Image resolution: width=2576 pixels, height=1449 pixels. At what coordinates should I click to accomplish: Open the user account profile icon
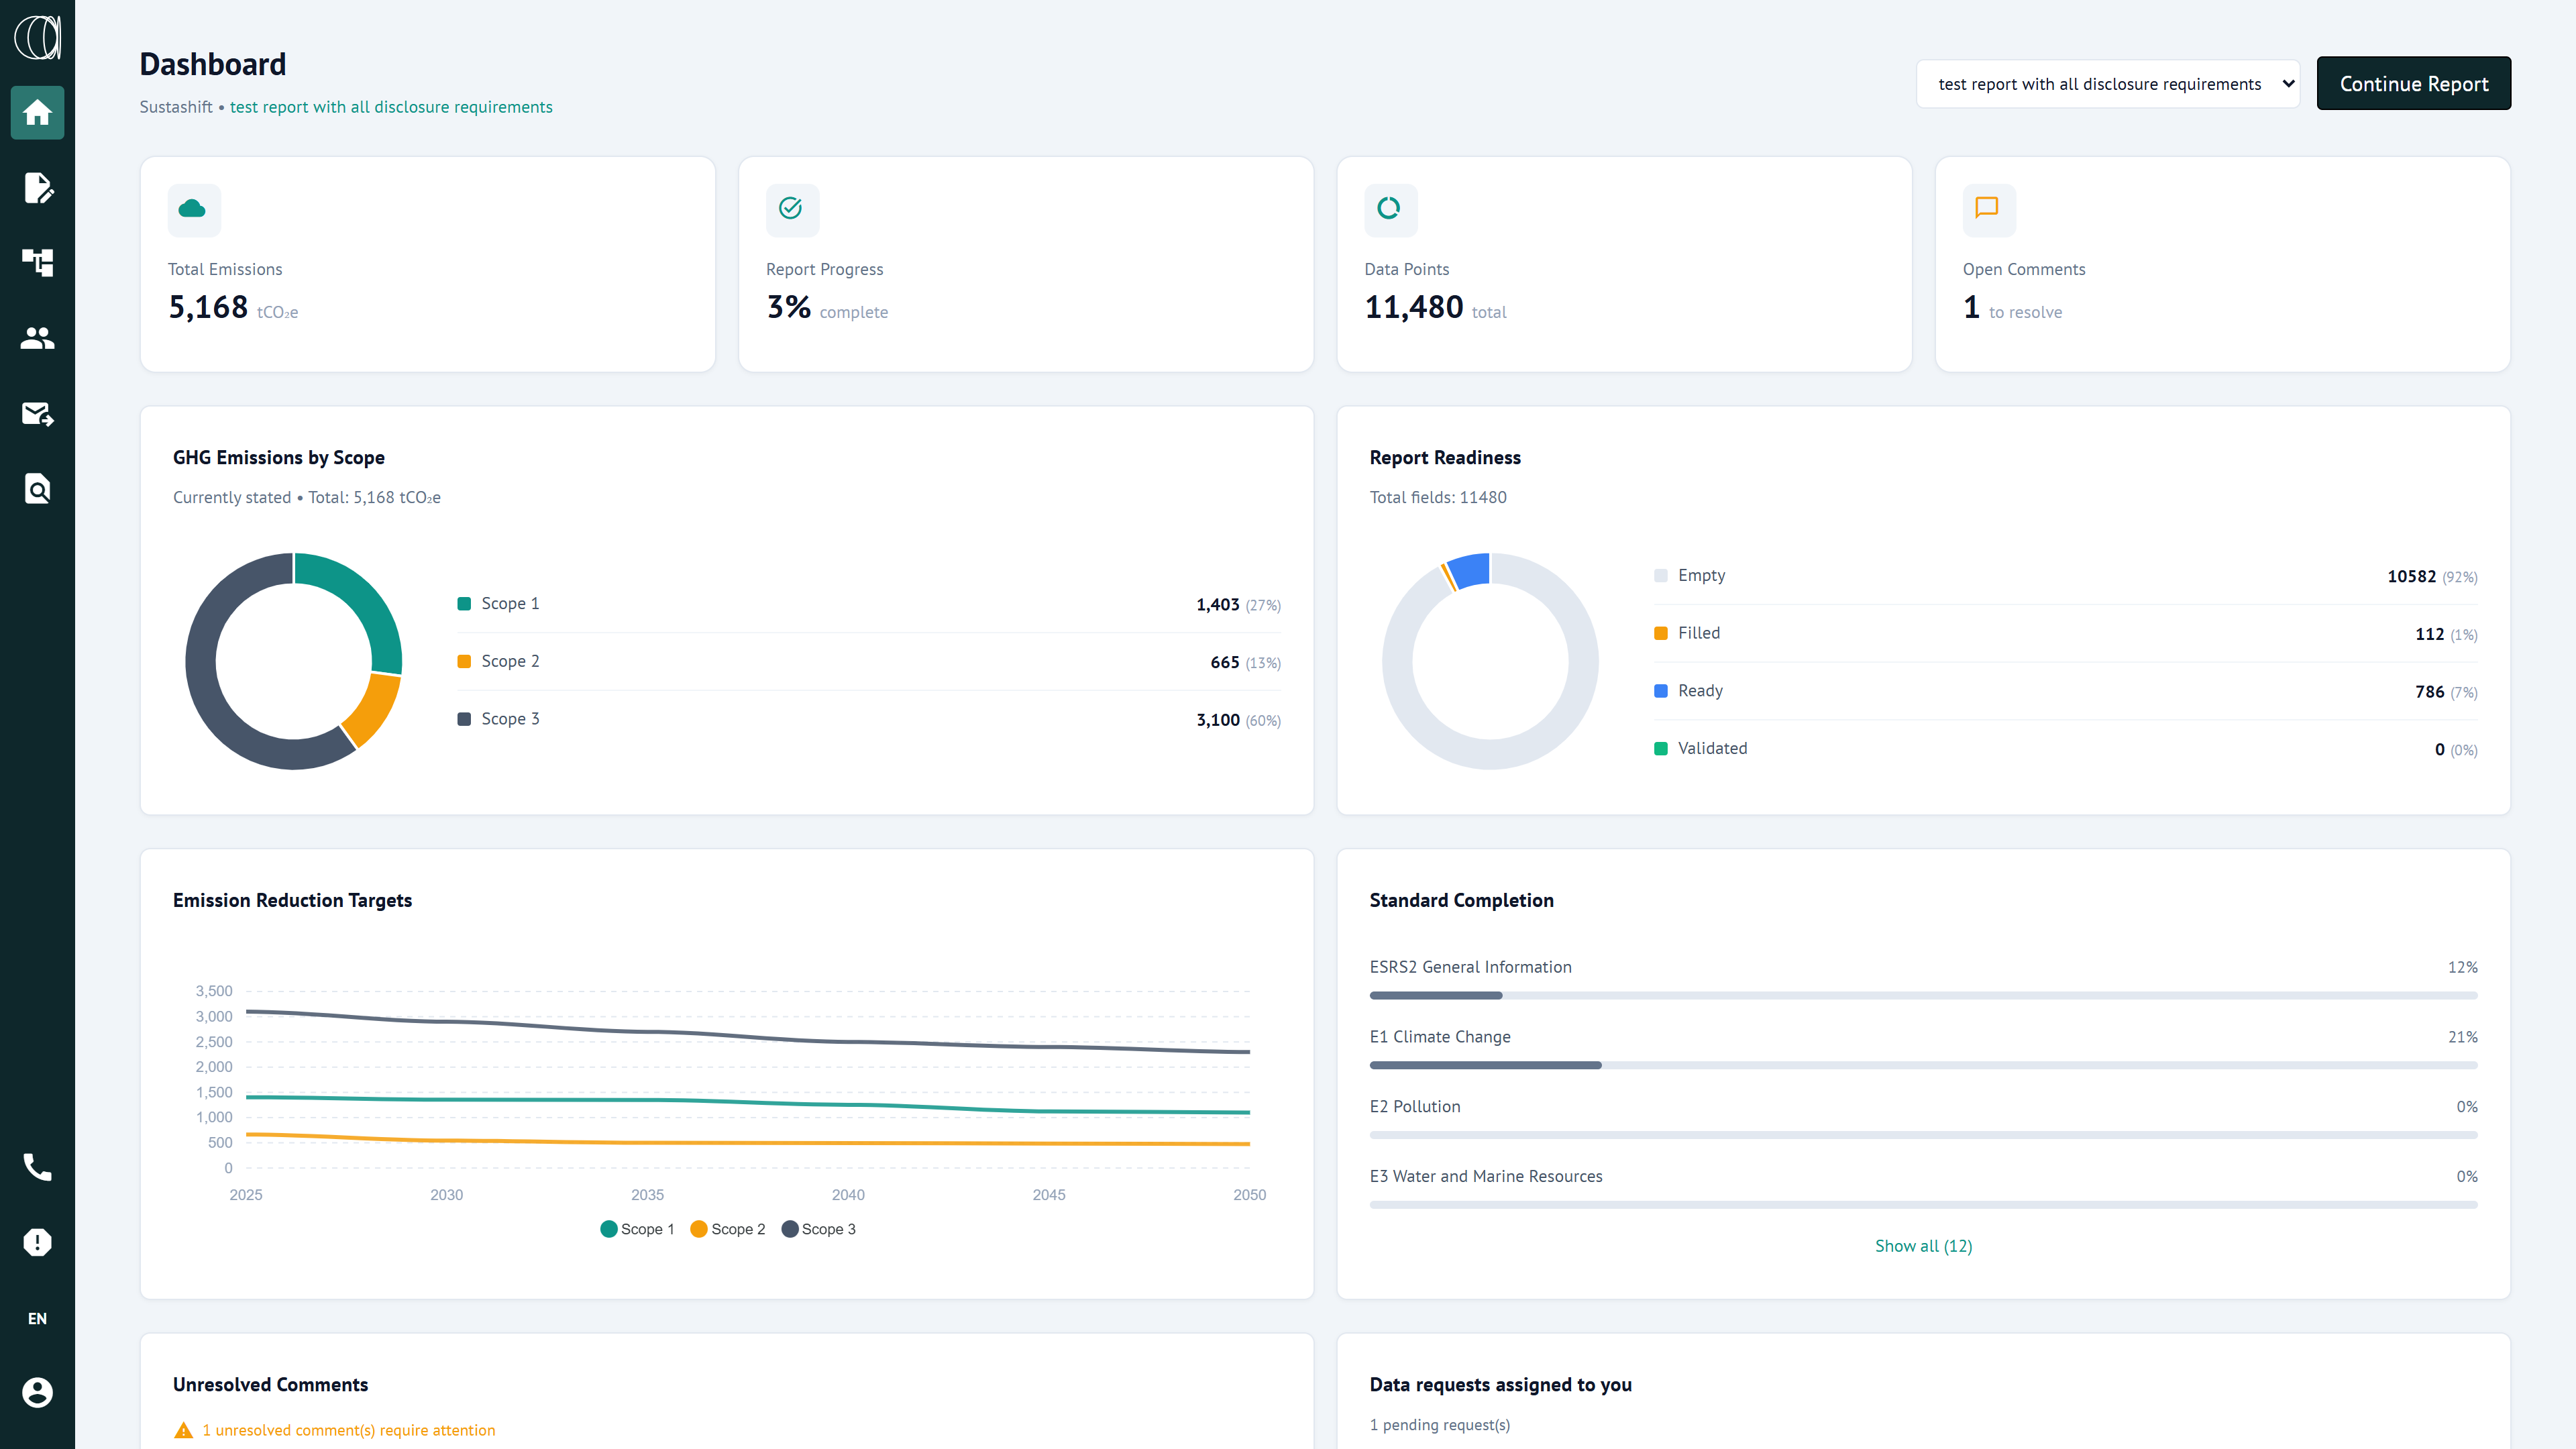(37, 1392)
